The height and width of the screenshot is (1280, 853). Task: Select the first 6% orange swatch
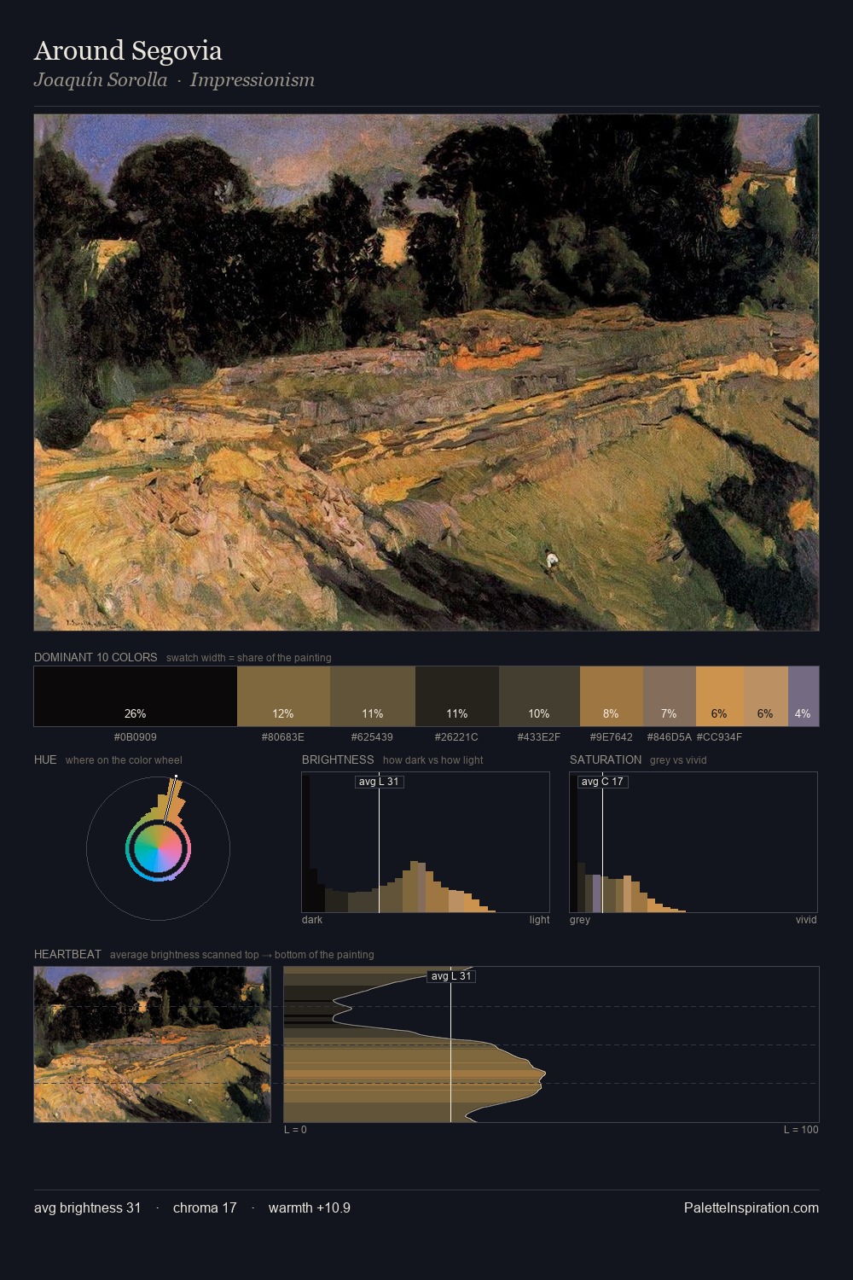point(720,696)
